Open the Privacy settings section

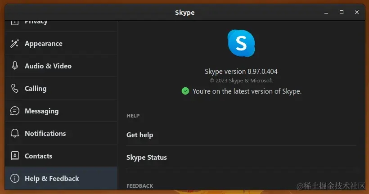(36, 22)
